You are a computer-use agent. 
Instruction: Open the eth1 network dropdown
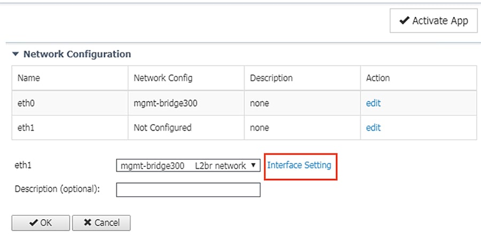point(188,165)
